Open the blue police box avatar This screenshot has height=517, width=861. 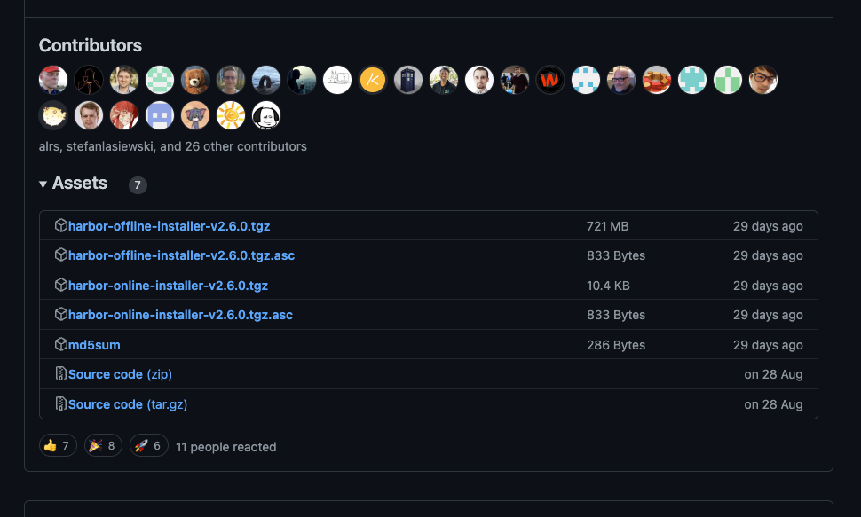click(x=408, y=80)
